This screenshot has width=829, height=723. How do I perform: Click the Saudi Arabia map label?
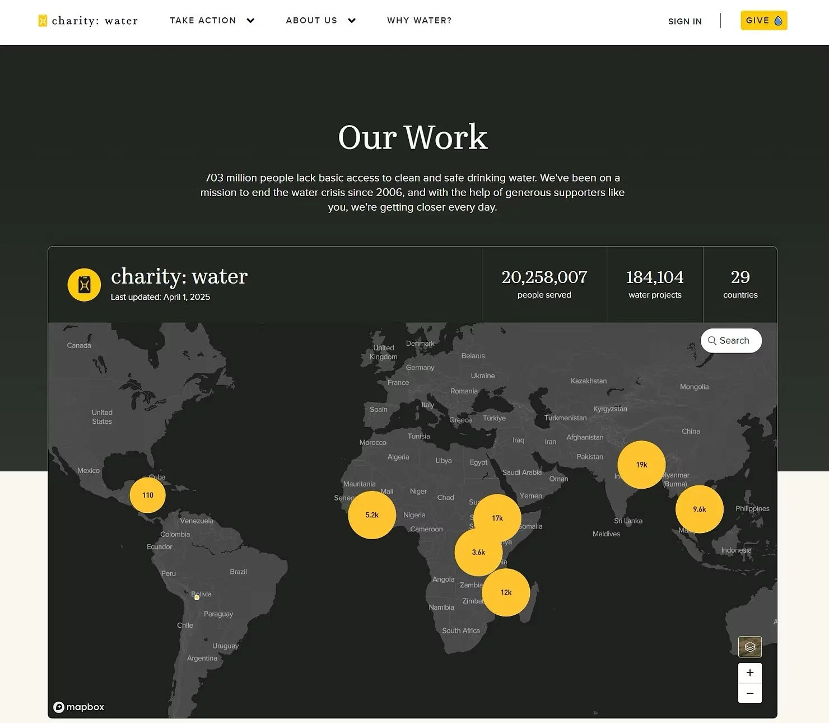(x=522, y=472)
